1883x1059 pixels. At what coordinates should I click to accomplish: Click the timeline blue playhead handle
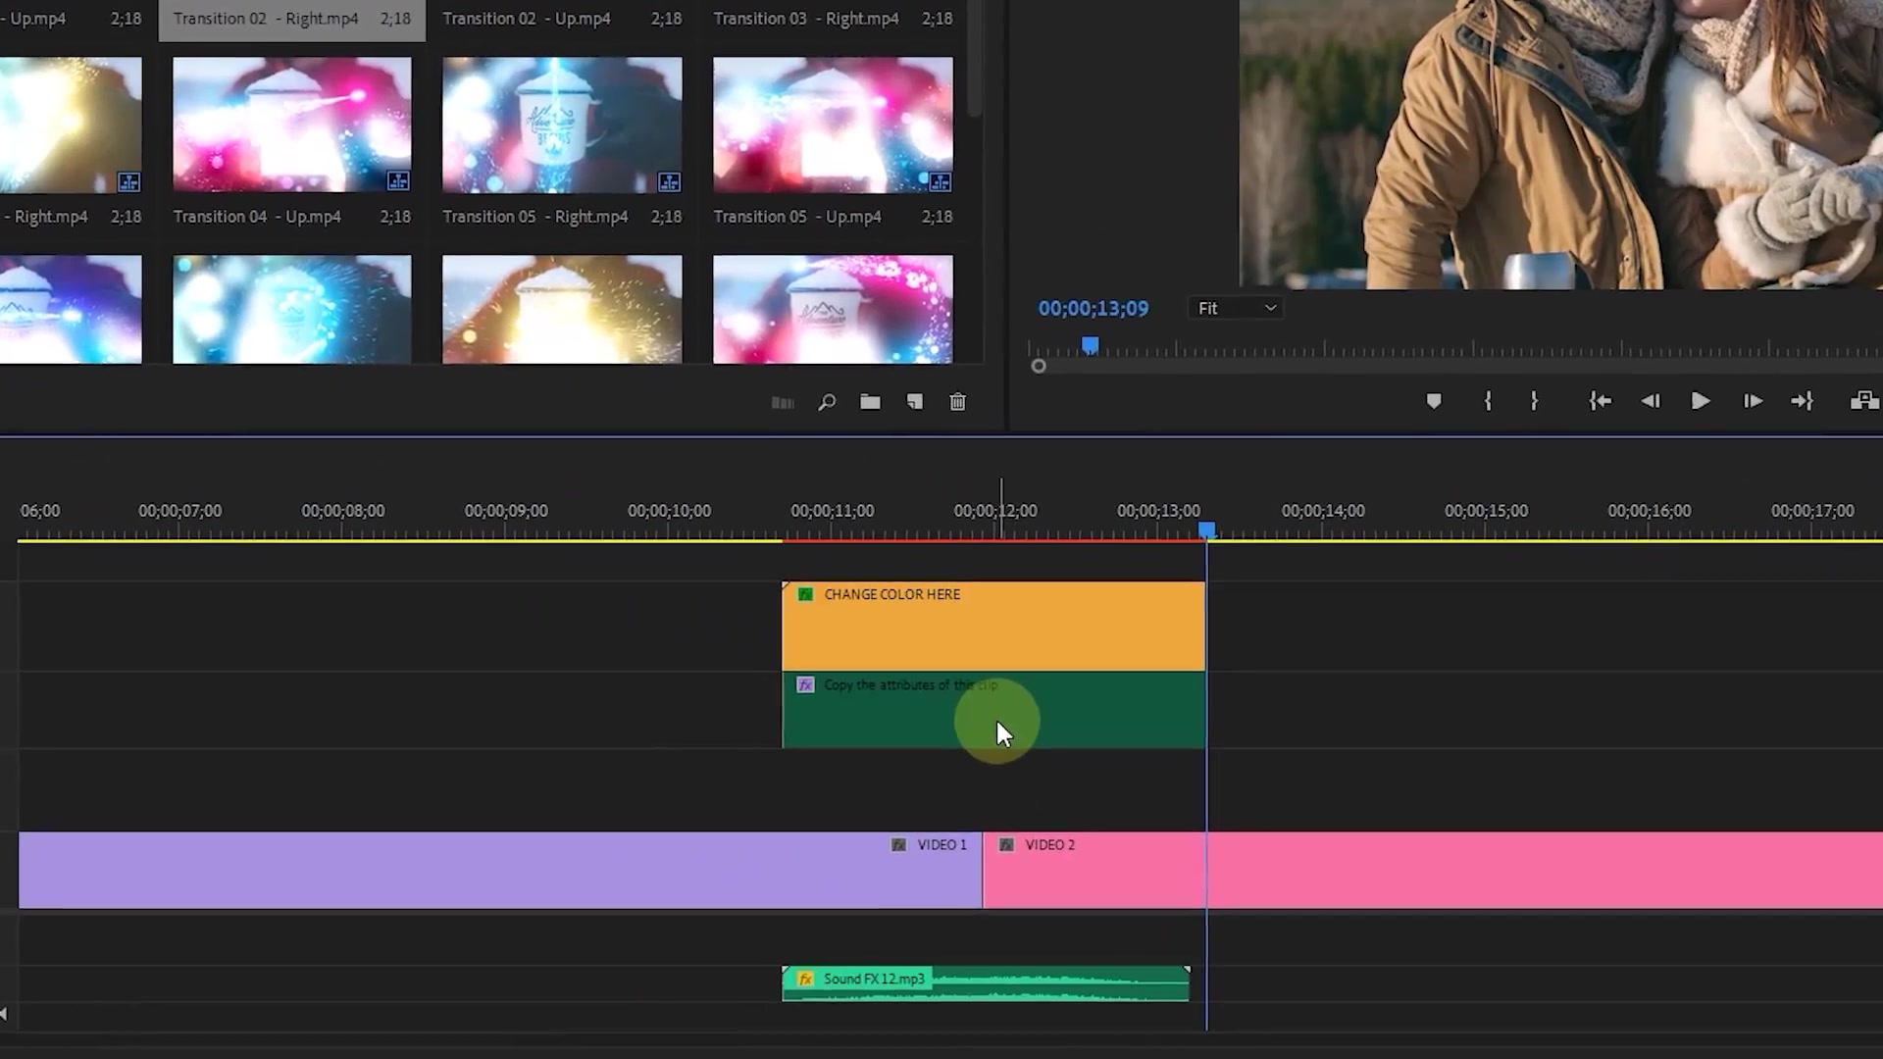click(1207, 530)
